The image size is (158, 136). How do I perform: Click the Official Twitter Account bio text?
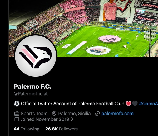pos(73,104)
